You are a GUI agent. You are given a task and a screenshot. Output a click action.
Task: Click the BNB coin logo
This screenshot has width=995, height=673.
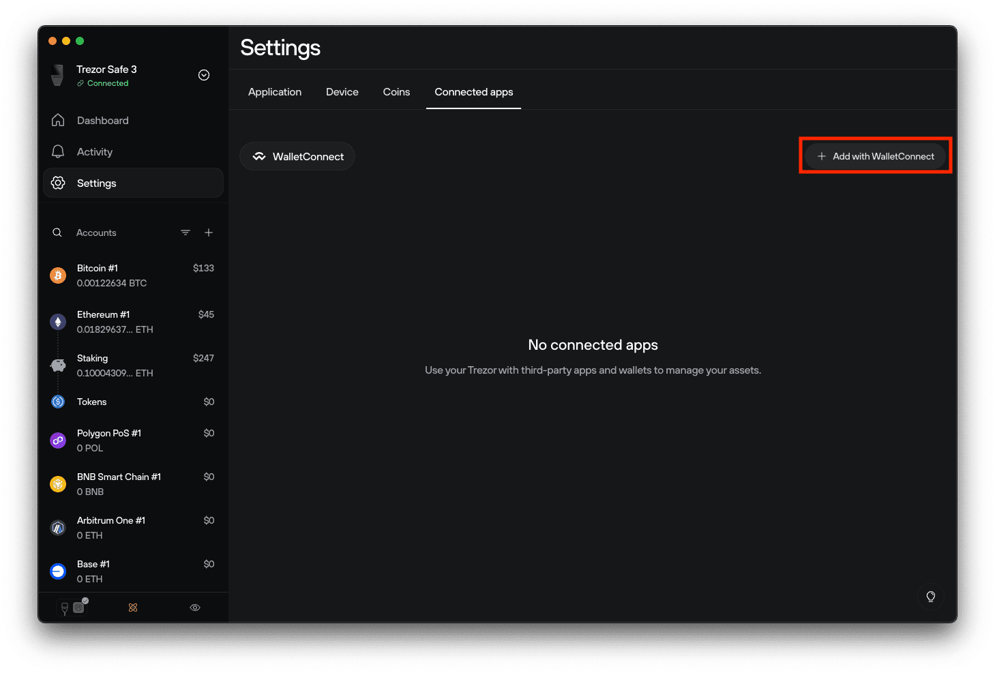(58, 484)
